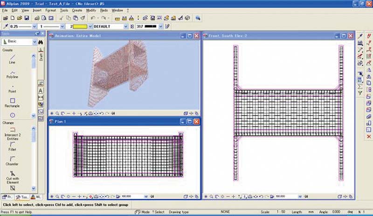Open the Create menu
The width and height of the screenshot is (373, 216).
coord(77,10)
